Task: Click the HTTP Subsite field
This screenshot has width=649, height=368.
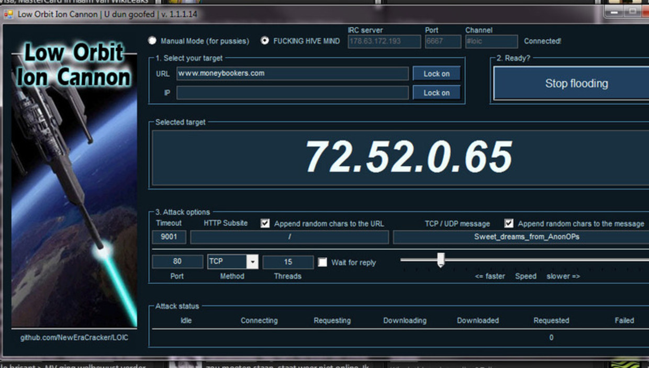Action: 289,237
